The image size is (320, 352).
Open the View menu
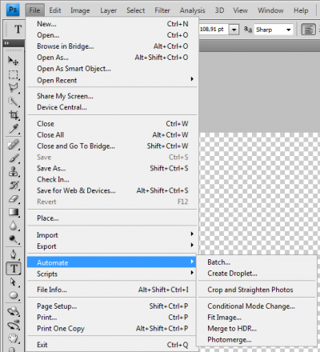240,10
